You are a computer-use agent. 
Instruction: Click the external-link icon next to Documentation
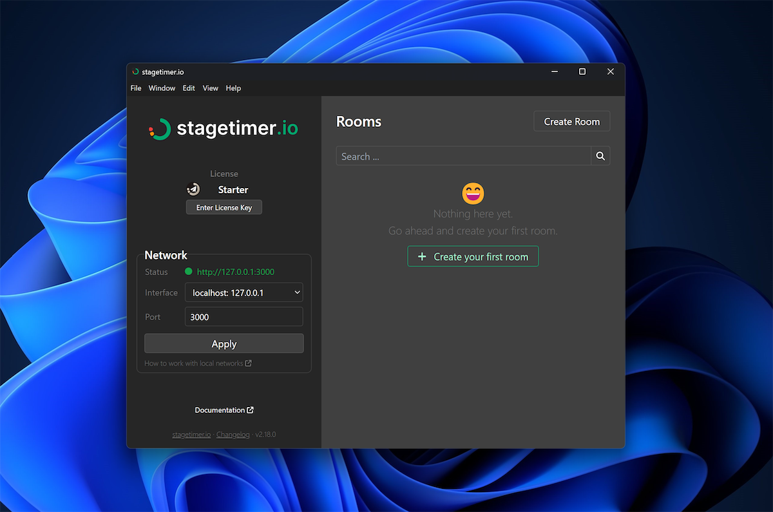click(x=251, y=410)
